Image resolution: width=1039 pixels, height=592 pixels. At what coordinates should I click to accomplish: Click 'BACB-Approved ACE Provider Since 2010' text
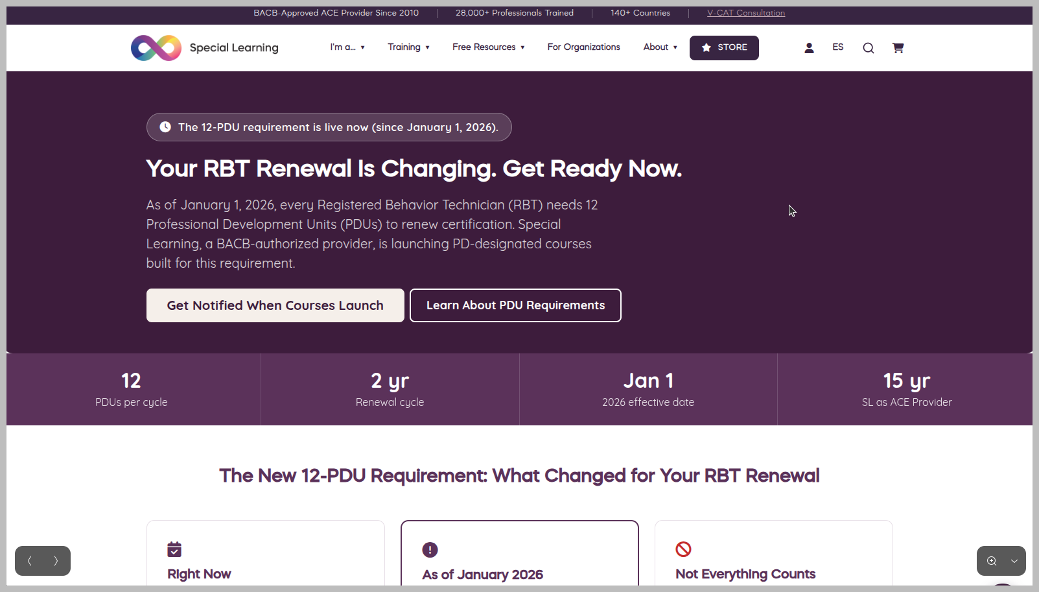(x=336, y=13)
